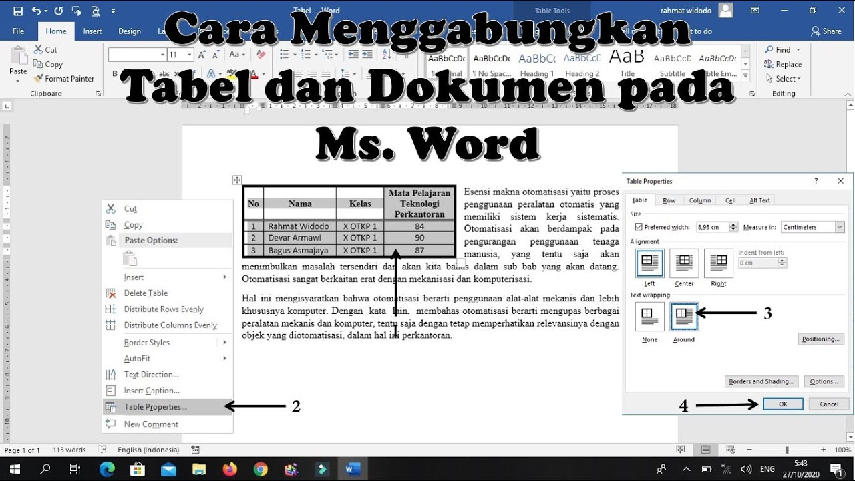Click the Save icon in quick access toolbar
This screenshot has width=855, height=481.
tap(18, 11)
